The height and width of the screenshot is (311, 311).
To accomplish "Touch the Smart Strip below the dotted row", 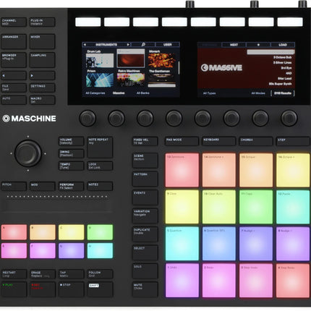I will click(x=57, y=206).
